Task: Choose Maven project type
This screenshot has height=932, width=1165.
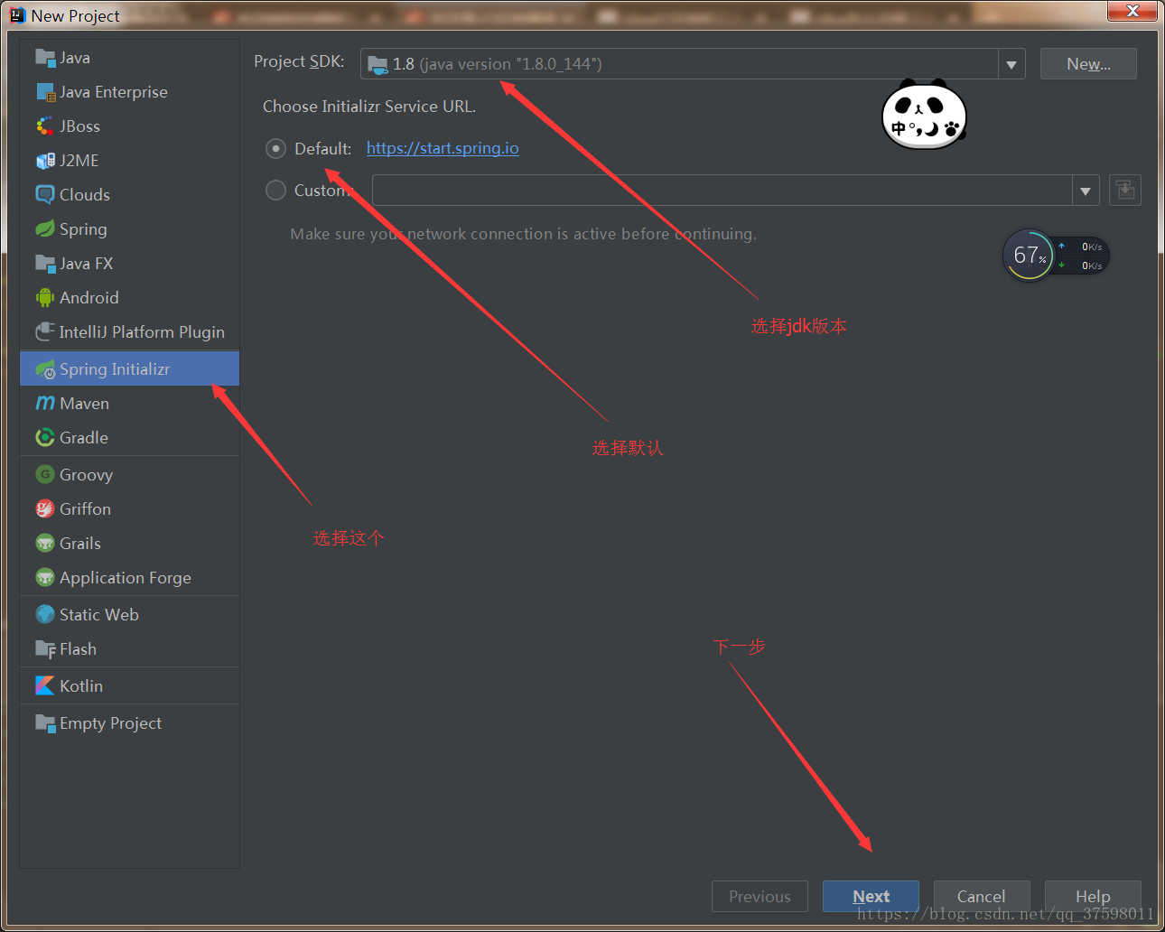Action: [x=129, y=404]
